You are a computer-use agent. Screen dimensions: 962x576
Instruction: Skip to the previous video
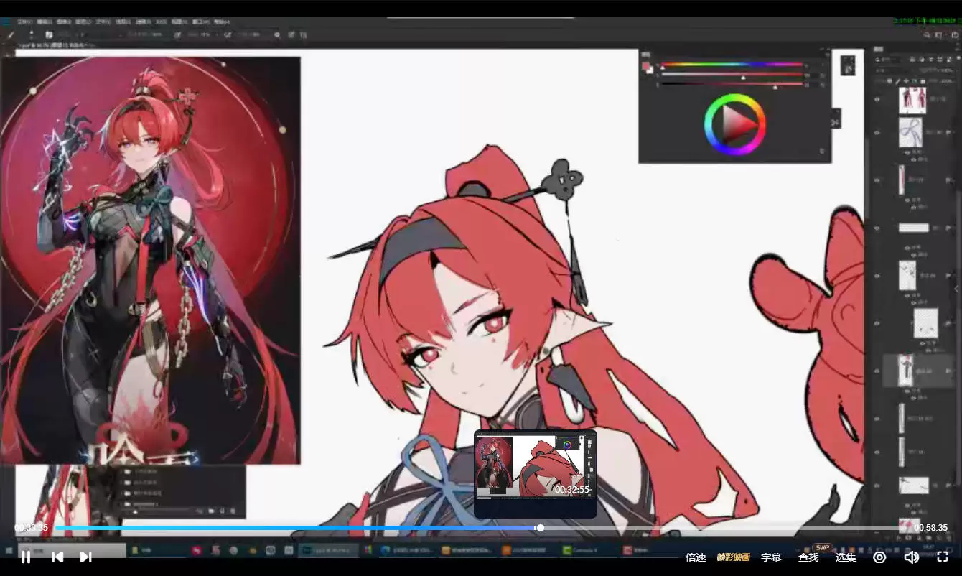point(58,557)
